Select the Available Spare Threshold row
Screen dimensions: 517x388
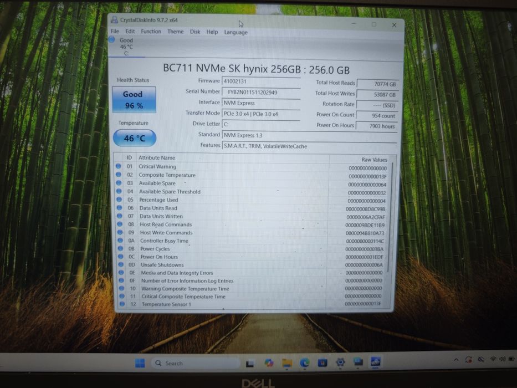coord(252,192)
